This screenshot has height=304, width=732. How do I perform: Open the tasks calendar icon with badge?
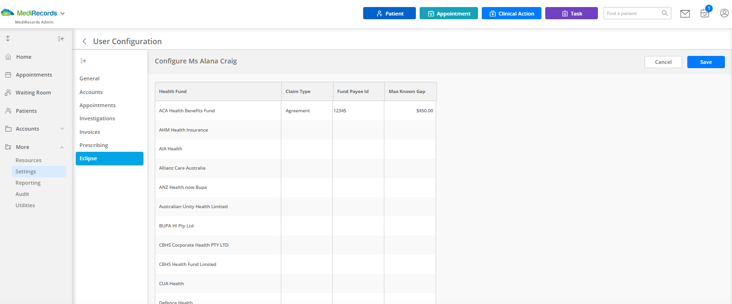tap(705, 13)
